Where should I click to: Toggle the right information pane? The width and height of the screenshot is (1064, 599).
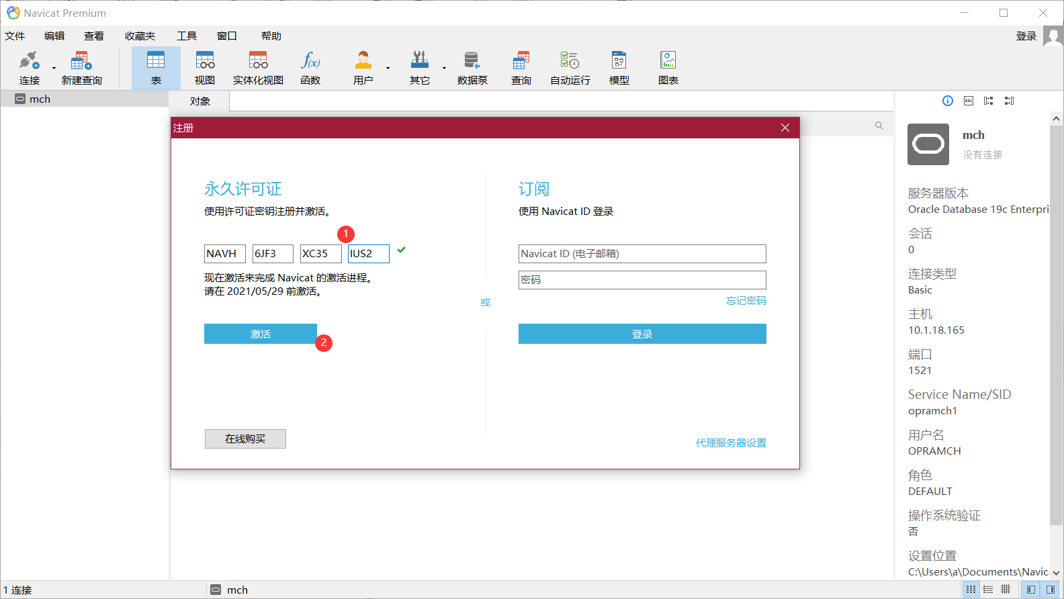click(x=1051, y=590)
